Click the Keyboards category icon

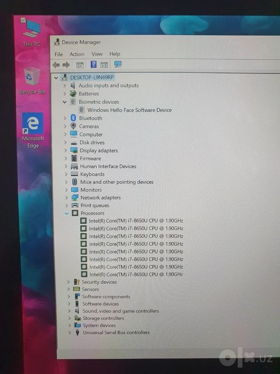coord(75,174)
